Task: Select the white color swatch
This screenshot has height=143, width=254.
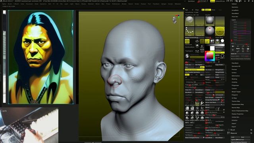Action: (x=212, y=48)
